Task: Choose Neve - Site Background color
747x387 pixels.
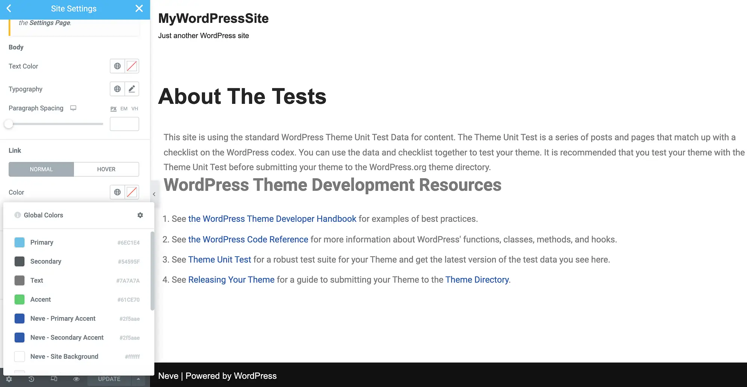Action: pos(77,357)
